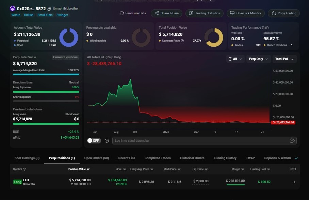Viewport: 309px width, 200px height.
Task: Open the Total PnL dropdown
Action: pyautogui.click(x=284, y=59)
